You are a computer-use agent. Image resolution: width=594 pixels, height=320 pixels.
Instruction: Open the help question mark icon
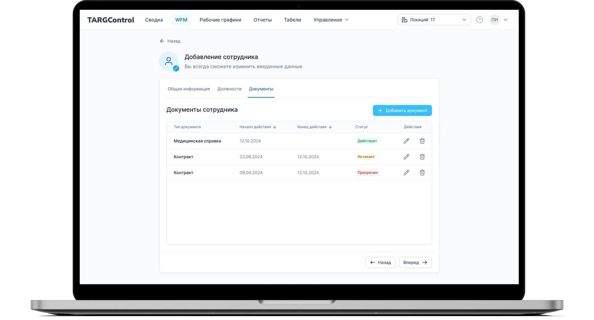(479, 20)
